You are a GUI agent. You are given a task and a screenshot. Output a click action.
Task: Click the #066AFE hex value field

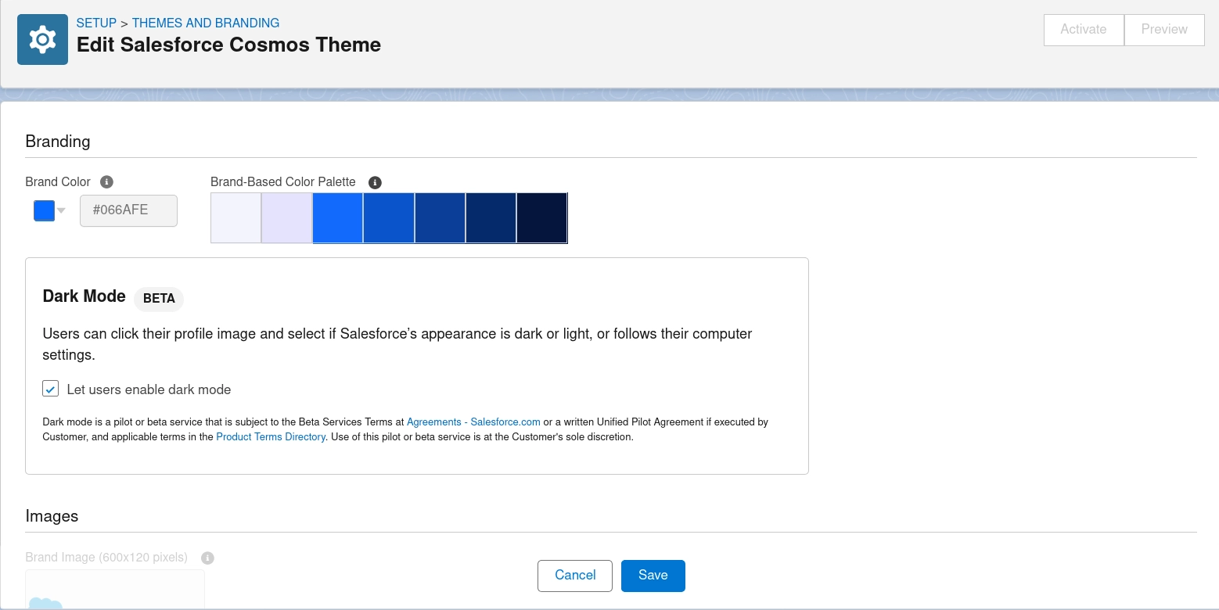click(128, 210)
